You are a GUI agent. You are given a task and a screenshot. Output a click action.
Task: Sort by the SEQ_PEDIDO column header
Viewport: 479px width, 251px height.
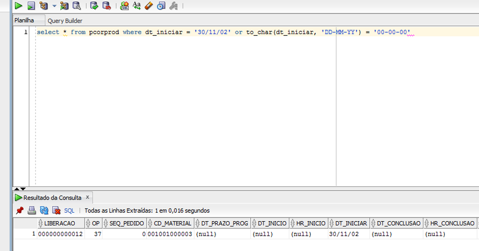[124, 224]
